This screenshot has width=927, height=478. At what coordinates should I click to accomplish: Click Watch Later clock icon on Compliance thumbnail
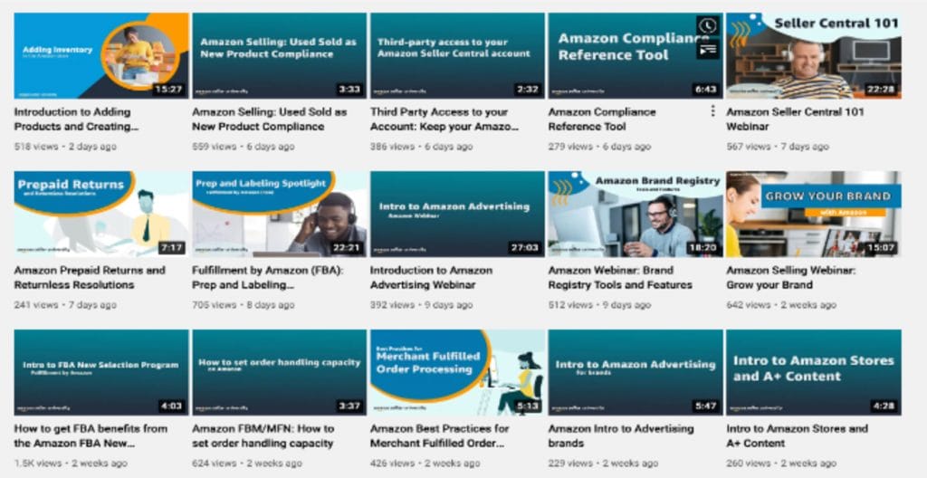pos(708,26)
